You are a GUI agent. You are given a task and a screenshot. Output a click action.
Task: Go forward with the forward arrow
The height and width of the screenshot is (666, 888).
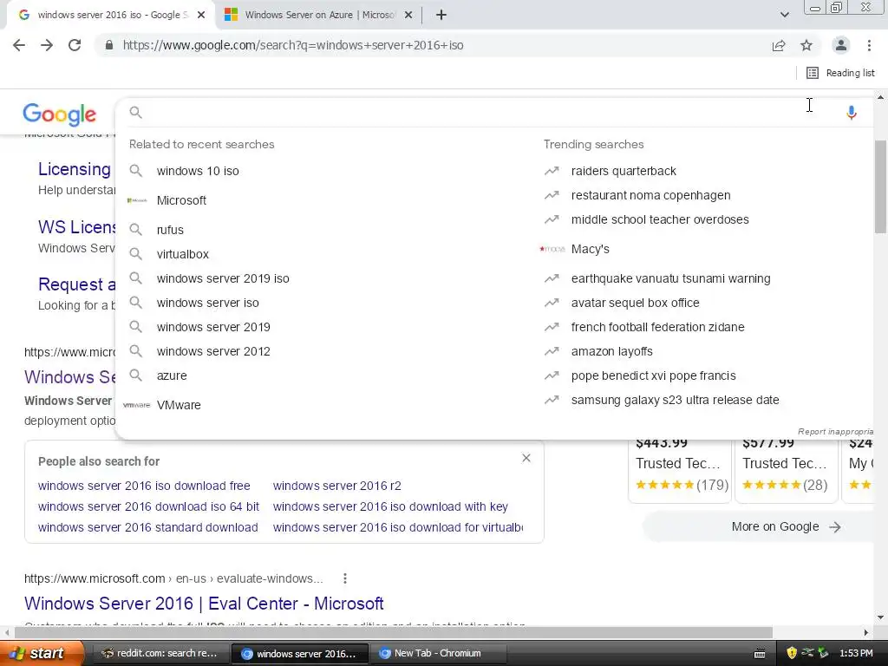(x=47, y=45)
